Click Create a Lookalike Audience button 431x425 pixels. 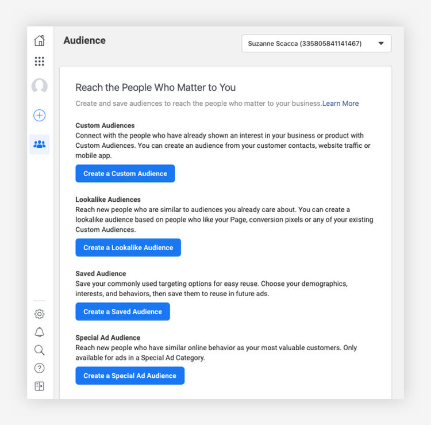click(128, 247)
